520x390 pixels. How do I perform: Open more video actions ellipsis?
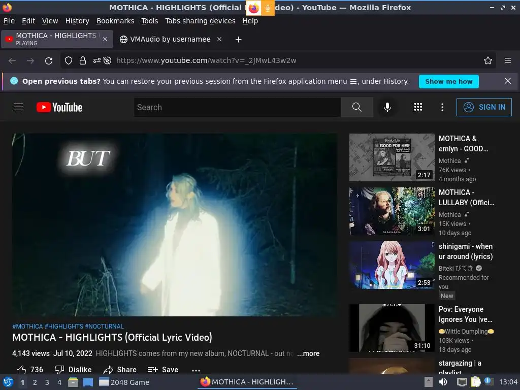196,370
